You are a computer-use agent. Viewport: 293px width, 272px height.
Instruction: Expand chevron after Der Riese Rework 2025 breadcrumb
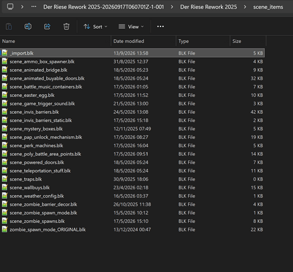click(245, 7)
